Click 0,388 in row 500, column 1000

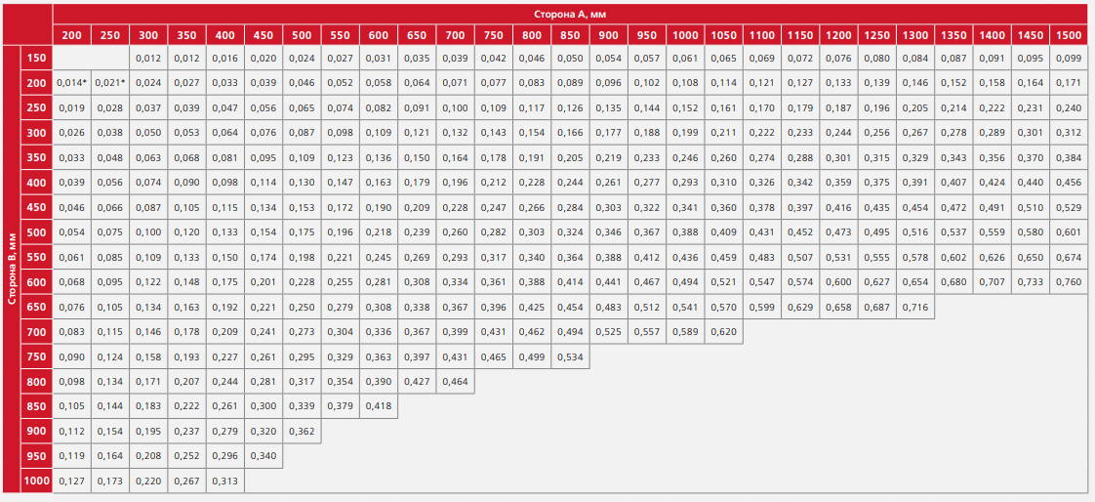(685, 232)
